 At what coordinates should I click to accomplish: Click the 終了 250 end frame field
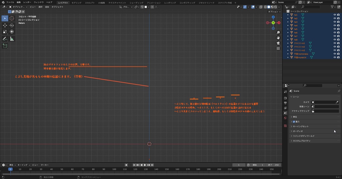(x=273, y=165)
